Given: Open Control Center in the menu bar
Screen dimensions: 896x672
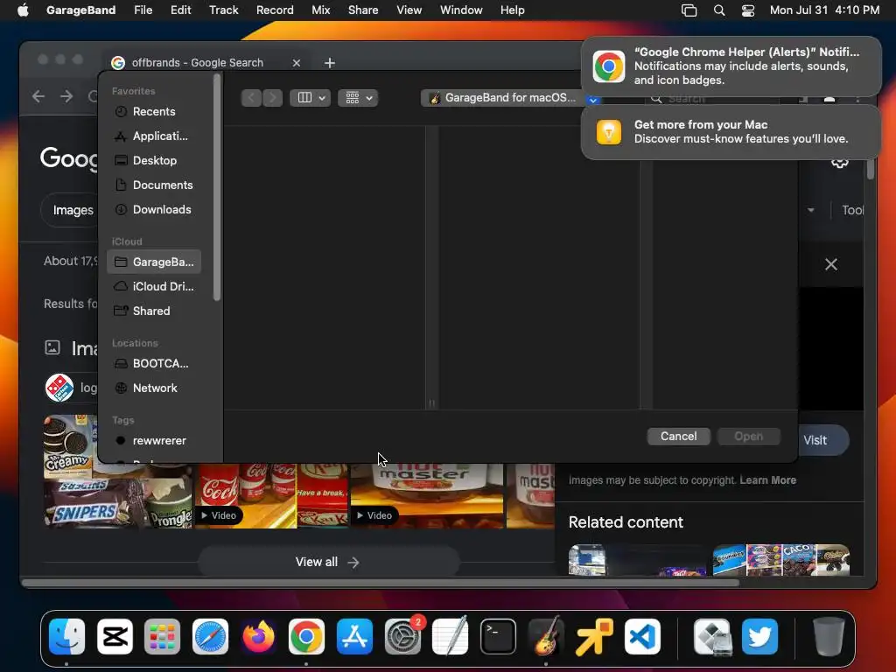Looking at the screenshot, I should (x=748, y=10).
